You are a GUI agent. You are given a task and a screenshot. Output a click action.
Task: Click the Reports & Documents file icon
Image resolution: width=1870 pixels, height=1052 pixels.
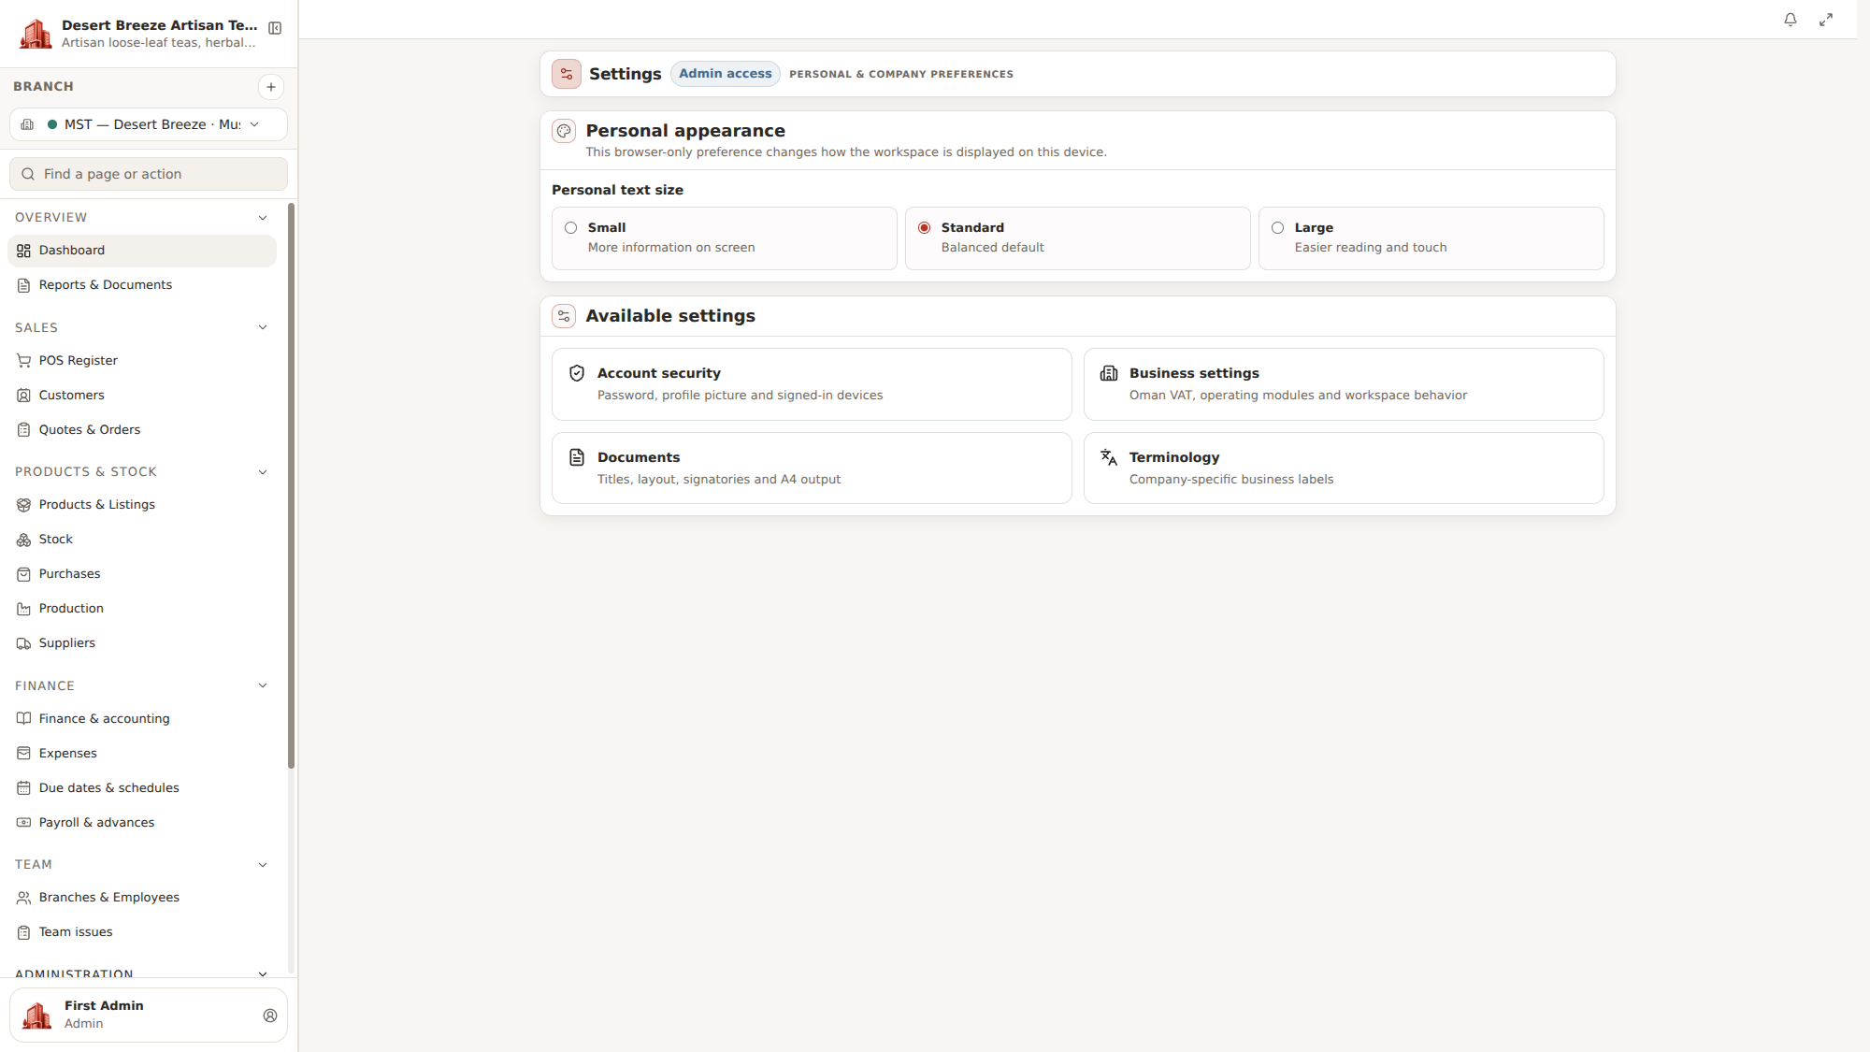(x=24, y=285)
